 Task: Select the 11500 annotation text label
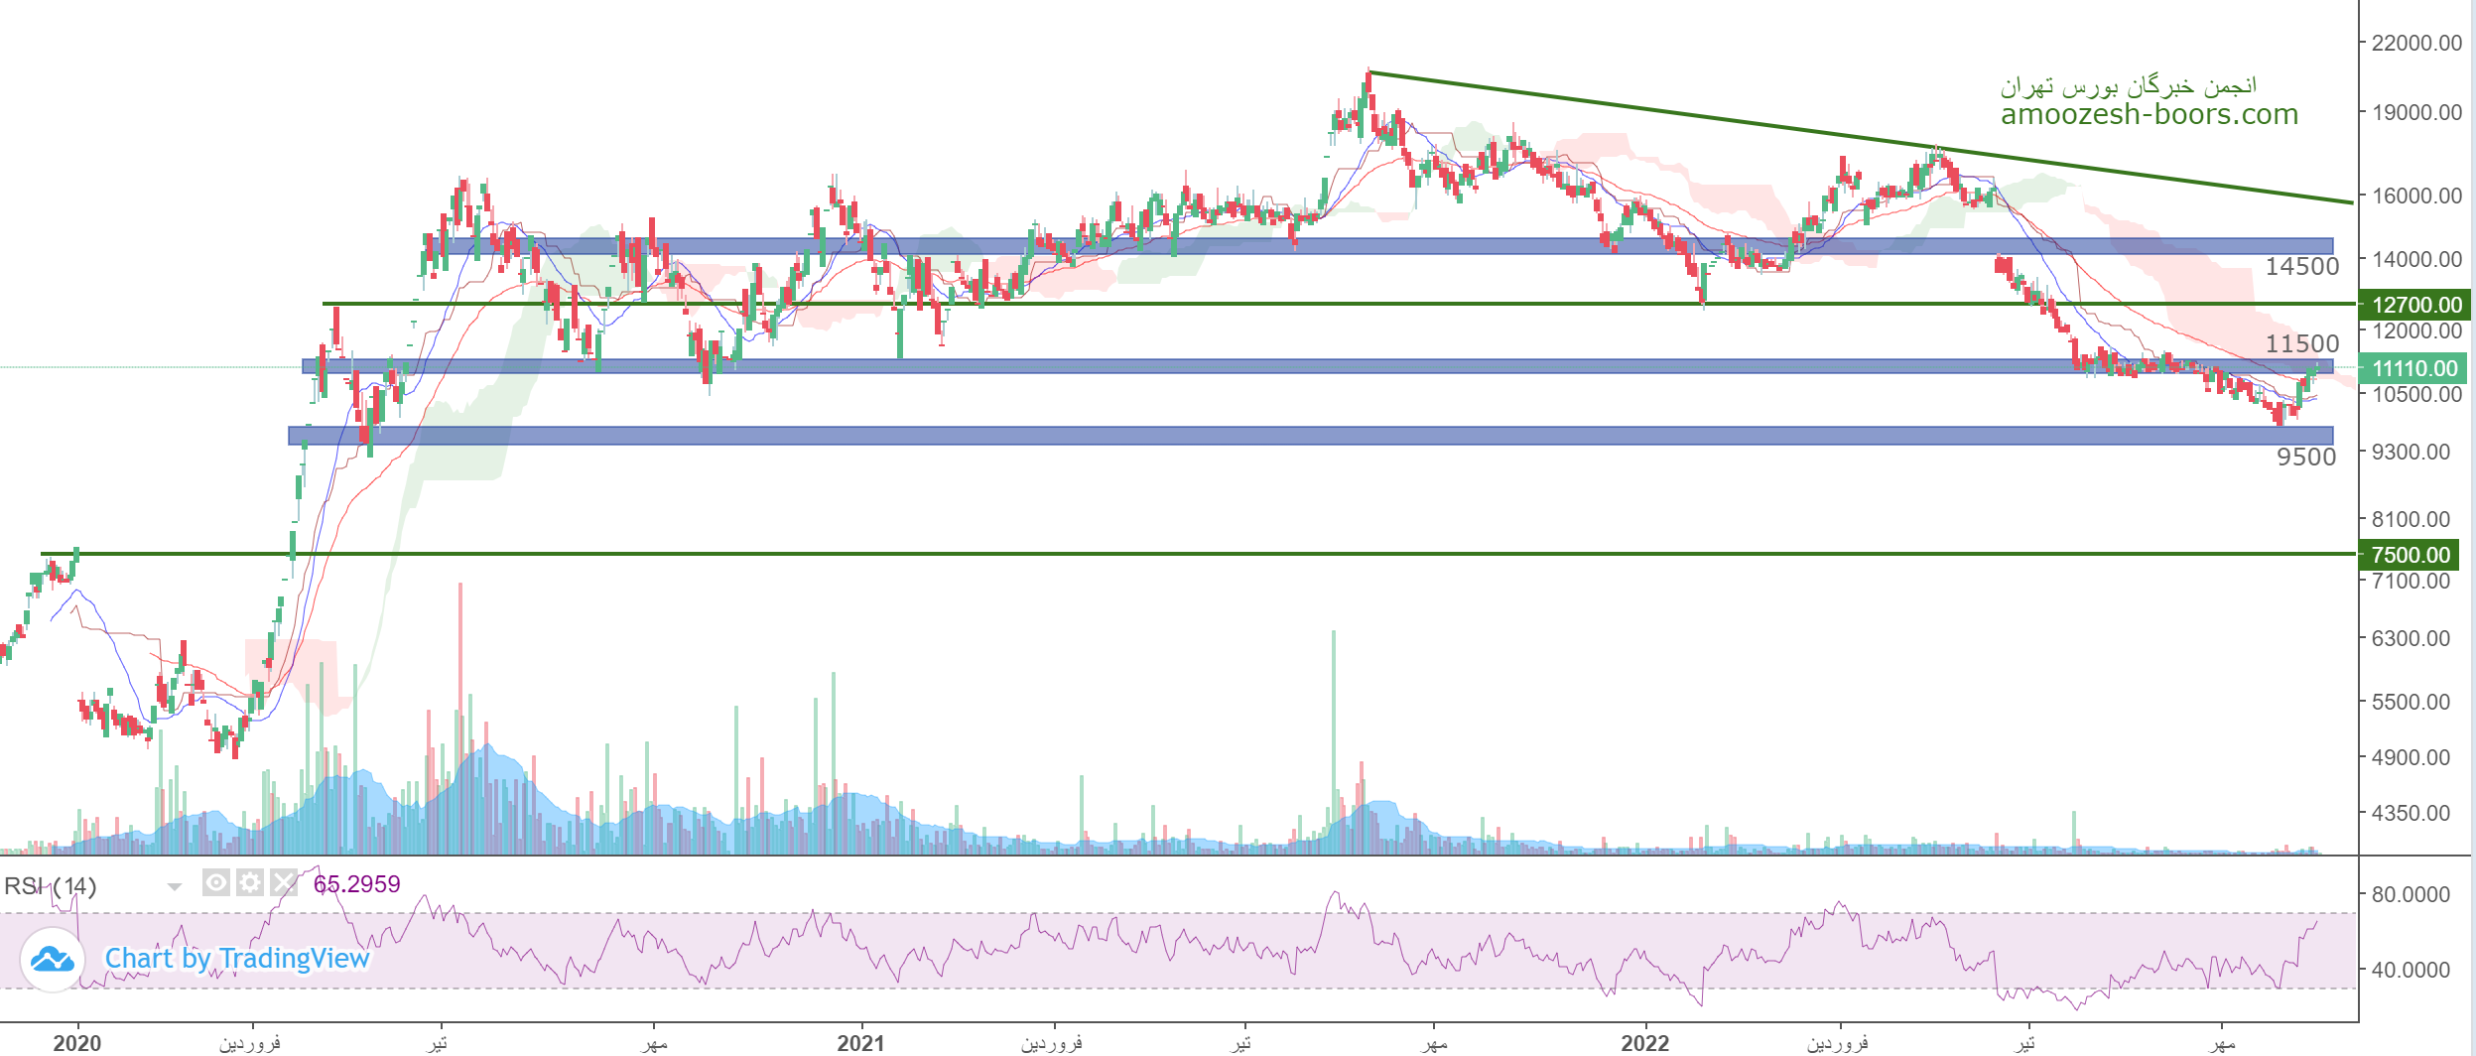(2301, 343)
